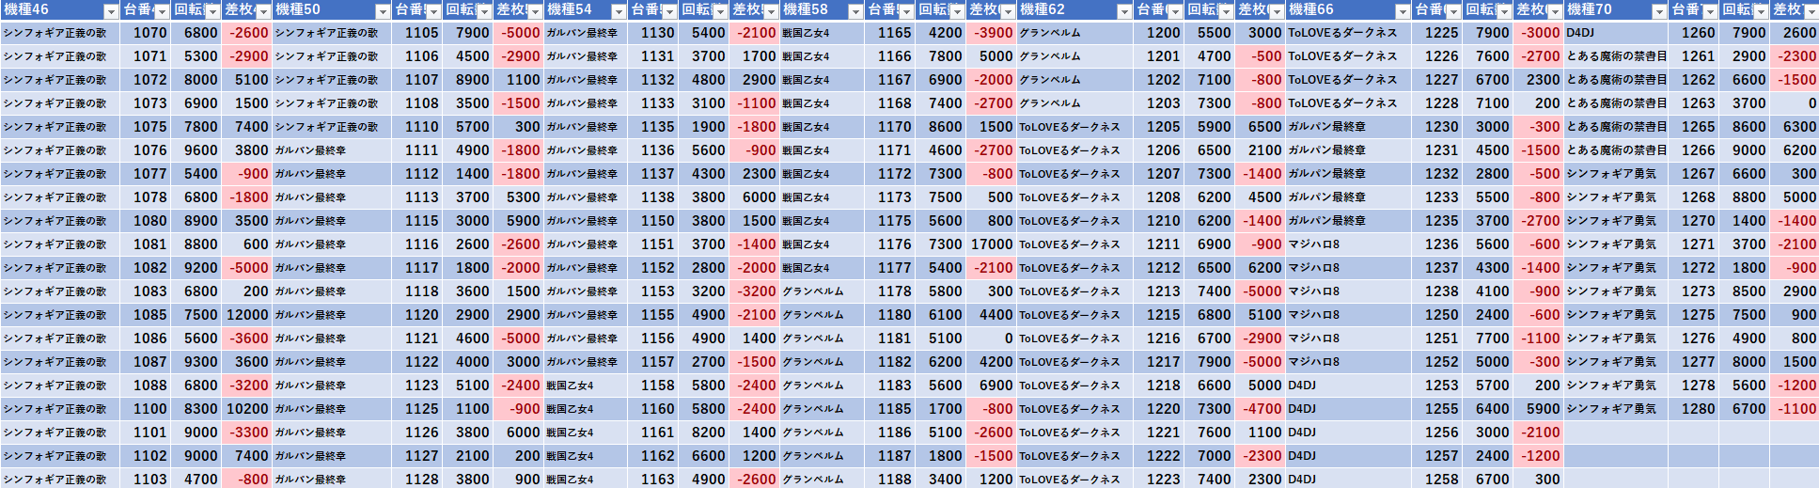Open 回転 filter arrow in 機種54 group
Screen dimensions: 1819x488
[720, 11]
